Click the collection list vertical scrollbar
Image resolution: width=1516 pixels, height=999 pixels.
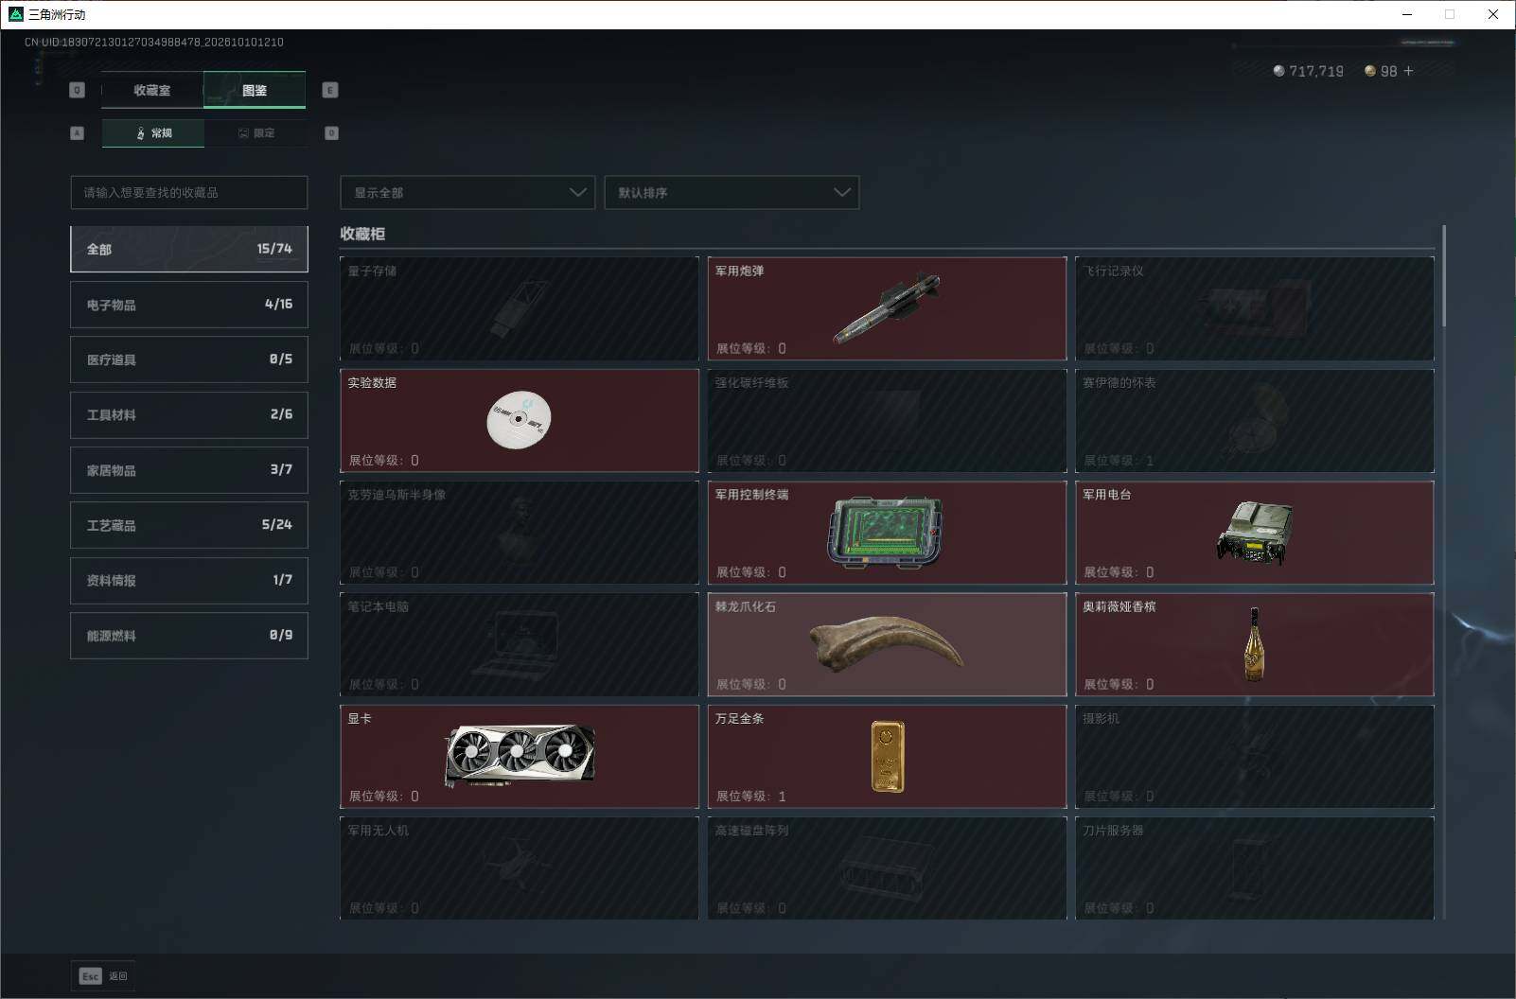coord(1444,275)
